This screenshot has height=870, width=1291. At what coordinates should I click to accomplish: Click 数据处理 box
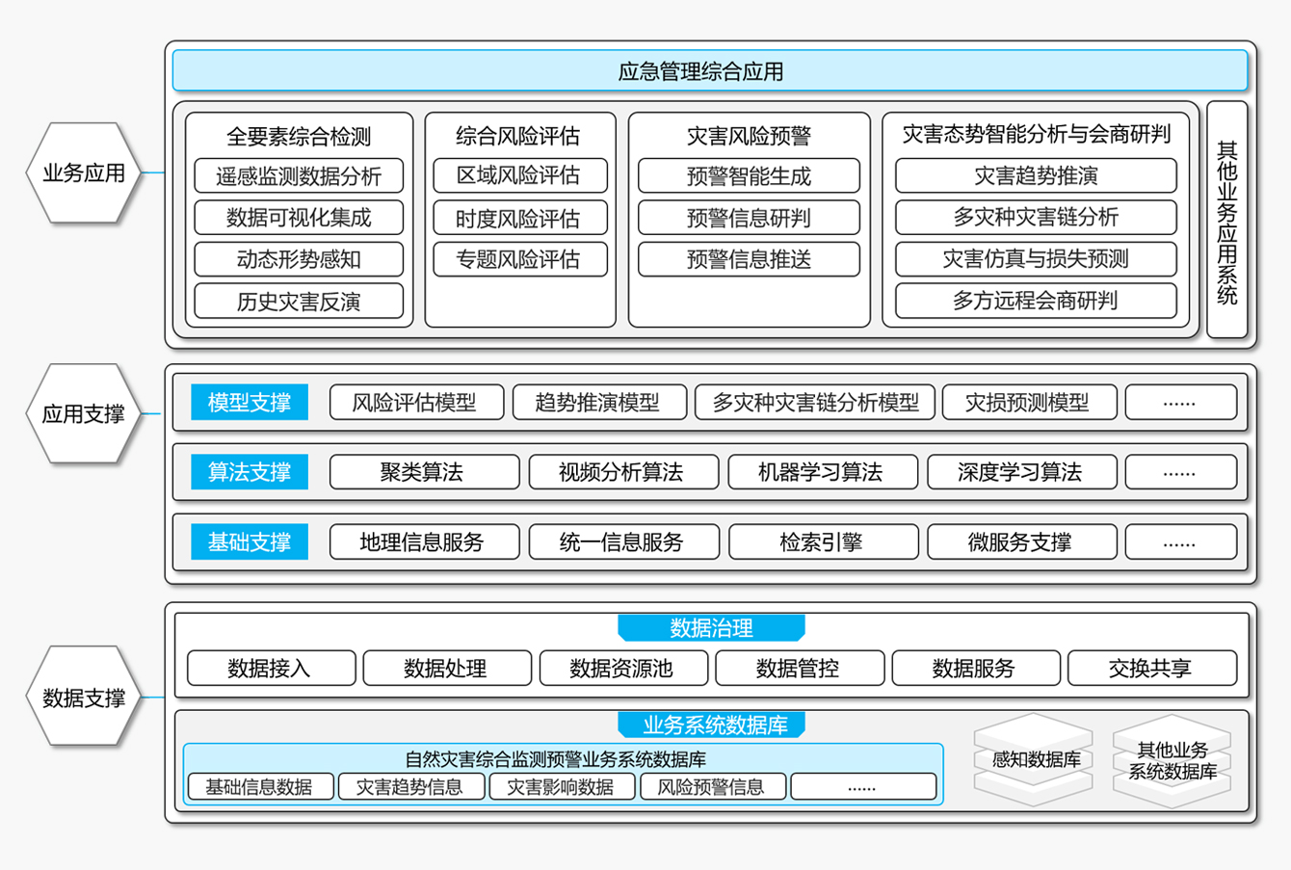click(447, 669)
